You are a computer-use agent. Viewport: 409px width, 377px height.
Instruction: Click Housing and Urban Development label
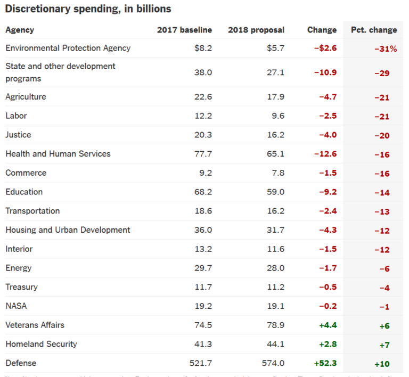click(68, 230)
